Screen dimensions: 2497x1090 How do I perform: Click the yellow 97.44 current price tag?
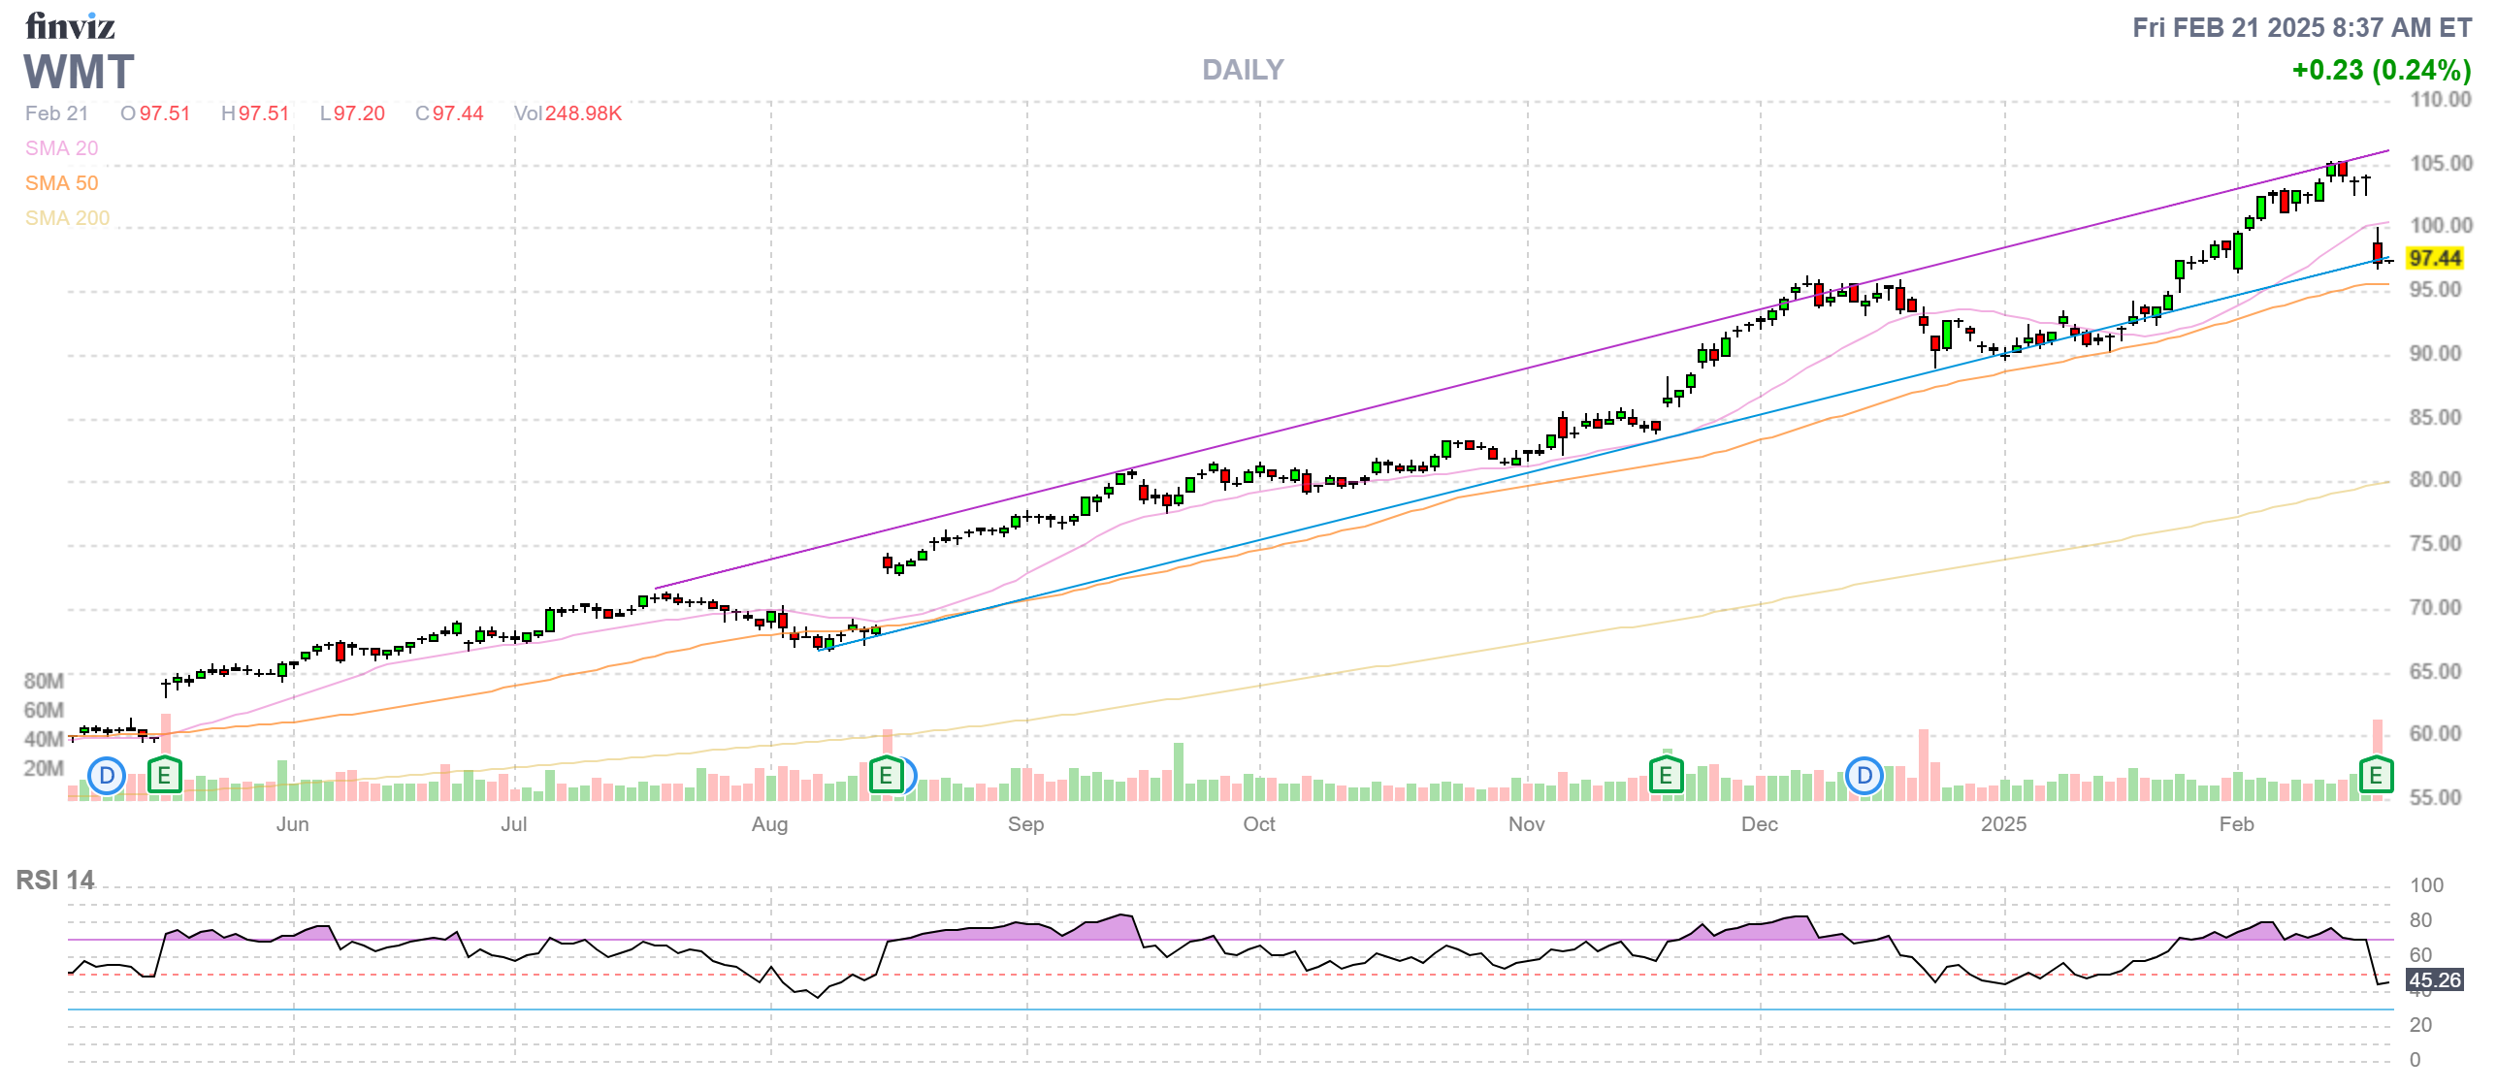click(2435, 258)
